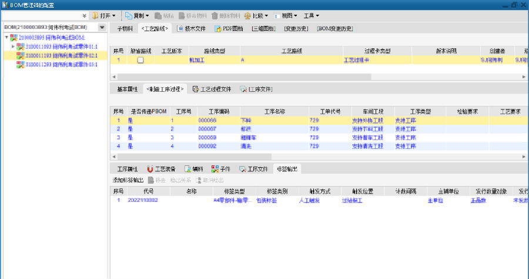The height and width of the screenshot is (279, 529).
Task: Expand the 2100011093 tree node ending 01:1
Action: coord(14,46)
